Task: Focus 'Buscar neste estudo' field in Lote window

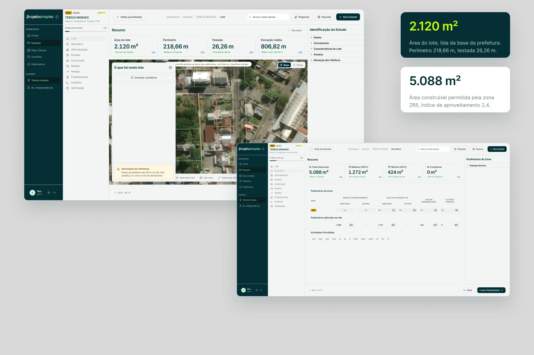Action: (x=268, y=17)
